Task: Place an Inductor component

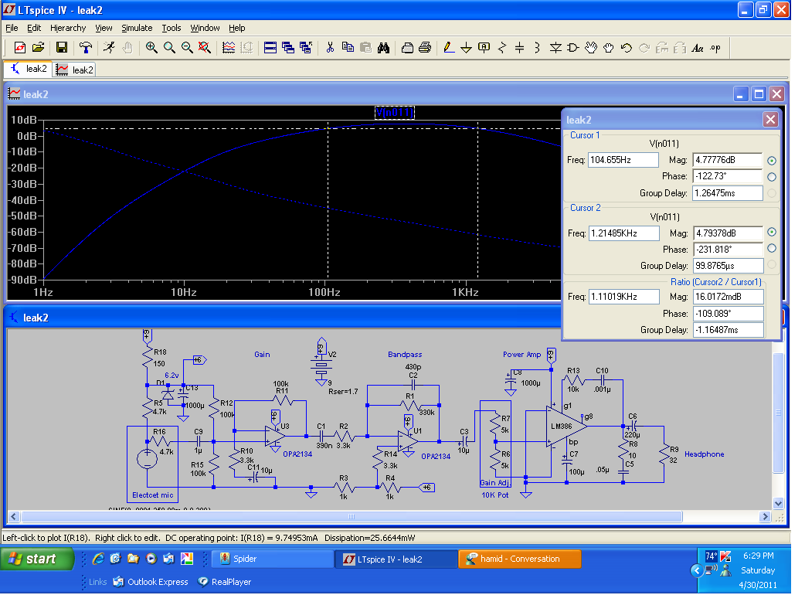Action: click(x=537, y=48)
